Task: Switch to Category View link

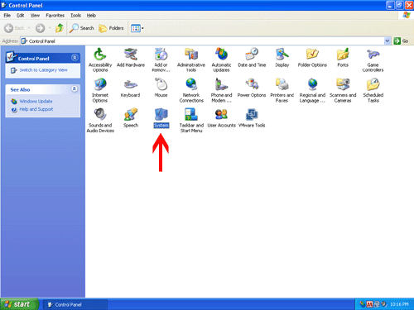Action: pyautogui.click(x=43, y=70)
